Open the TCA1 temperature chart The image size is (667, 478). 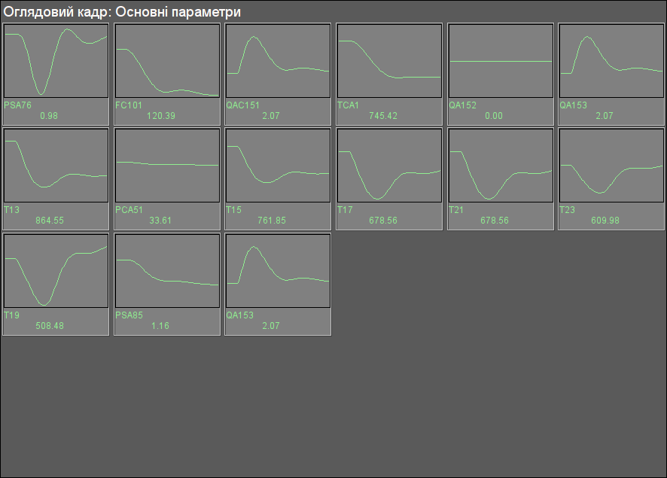point(389,61)
